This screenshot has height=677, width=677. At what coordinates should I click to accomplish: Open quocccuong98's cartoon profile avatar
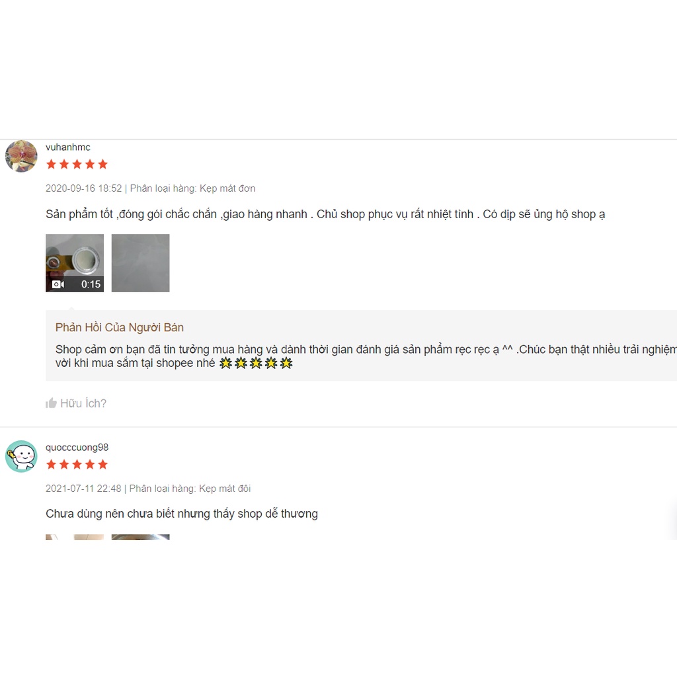coord(21,456)
